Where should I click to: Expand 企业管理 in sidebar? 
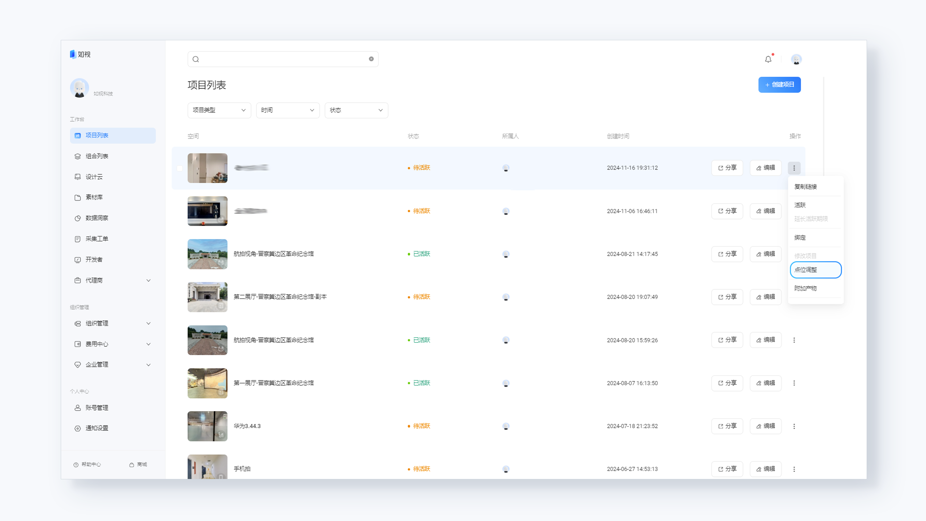[x=113, y=365]
